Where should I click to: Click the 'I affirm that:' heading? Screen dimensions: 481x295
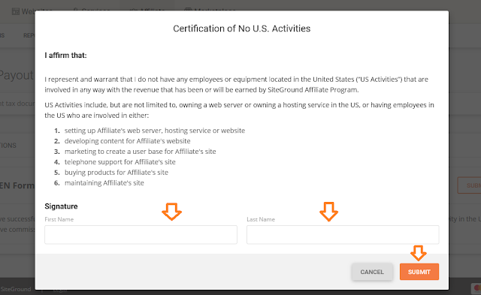[65, 55]
